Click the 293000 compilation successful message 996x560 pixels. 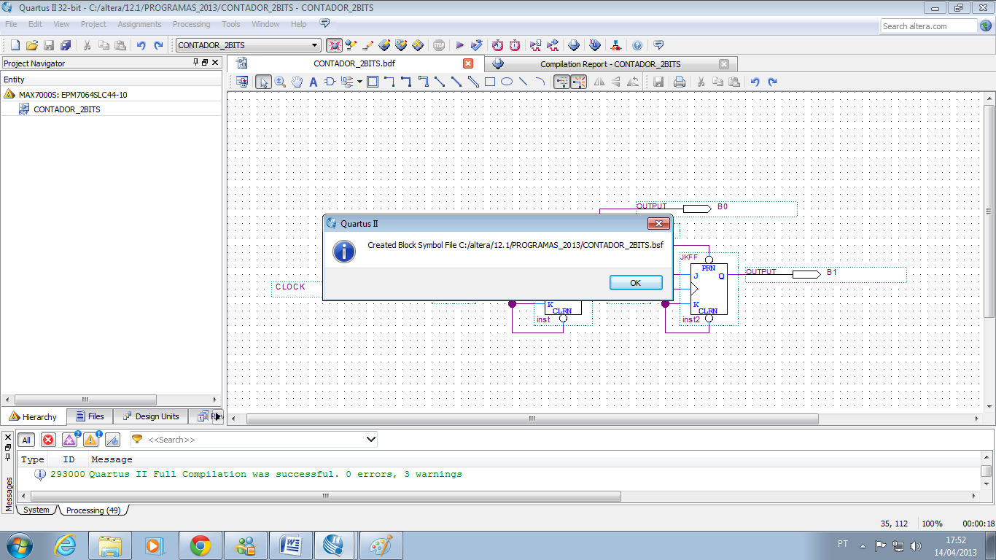point(256,474)
